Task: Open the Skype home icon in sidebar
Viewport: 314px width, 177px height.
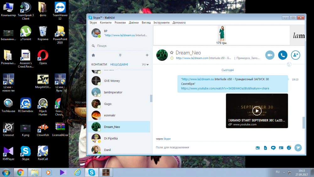Action: point(93,55)
